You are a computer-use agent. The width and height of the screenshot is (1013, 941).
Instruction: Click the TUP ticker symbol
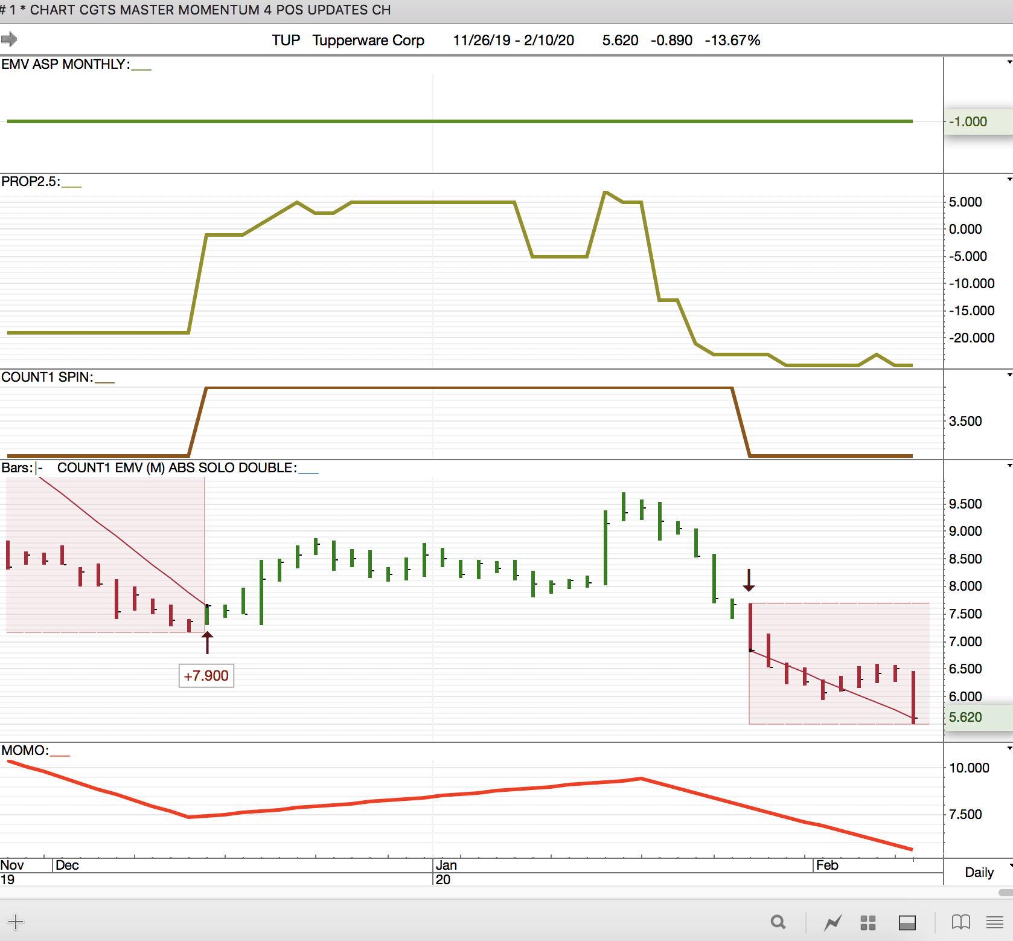pos(286,40)
